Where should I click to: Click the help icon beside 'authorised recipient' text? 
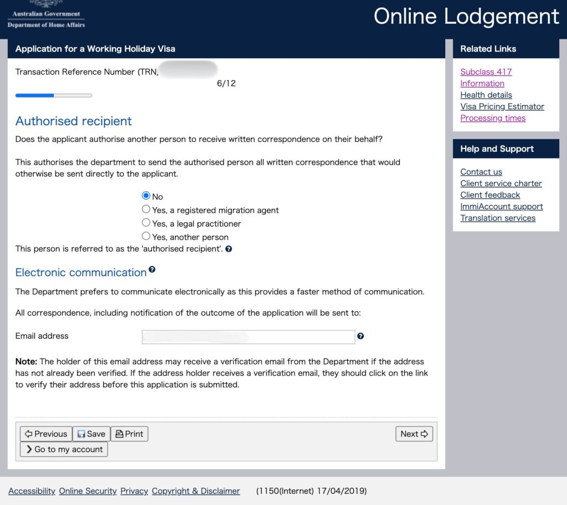pos(229,249)
